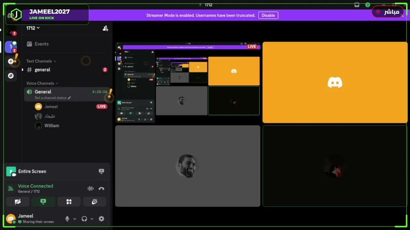Image resolution: width=410 pixels, height=230 pixels.
Task: Click the red LIVE badge beside Jameel
Action: pyautogui.click(x=102, y=107)
